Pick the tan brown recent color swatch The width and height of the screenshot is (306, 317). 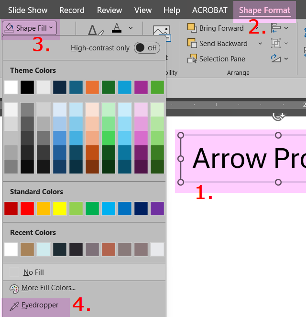(x=27, y=249)
